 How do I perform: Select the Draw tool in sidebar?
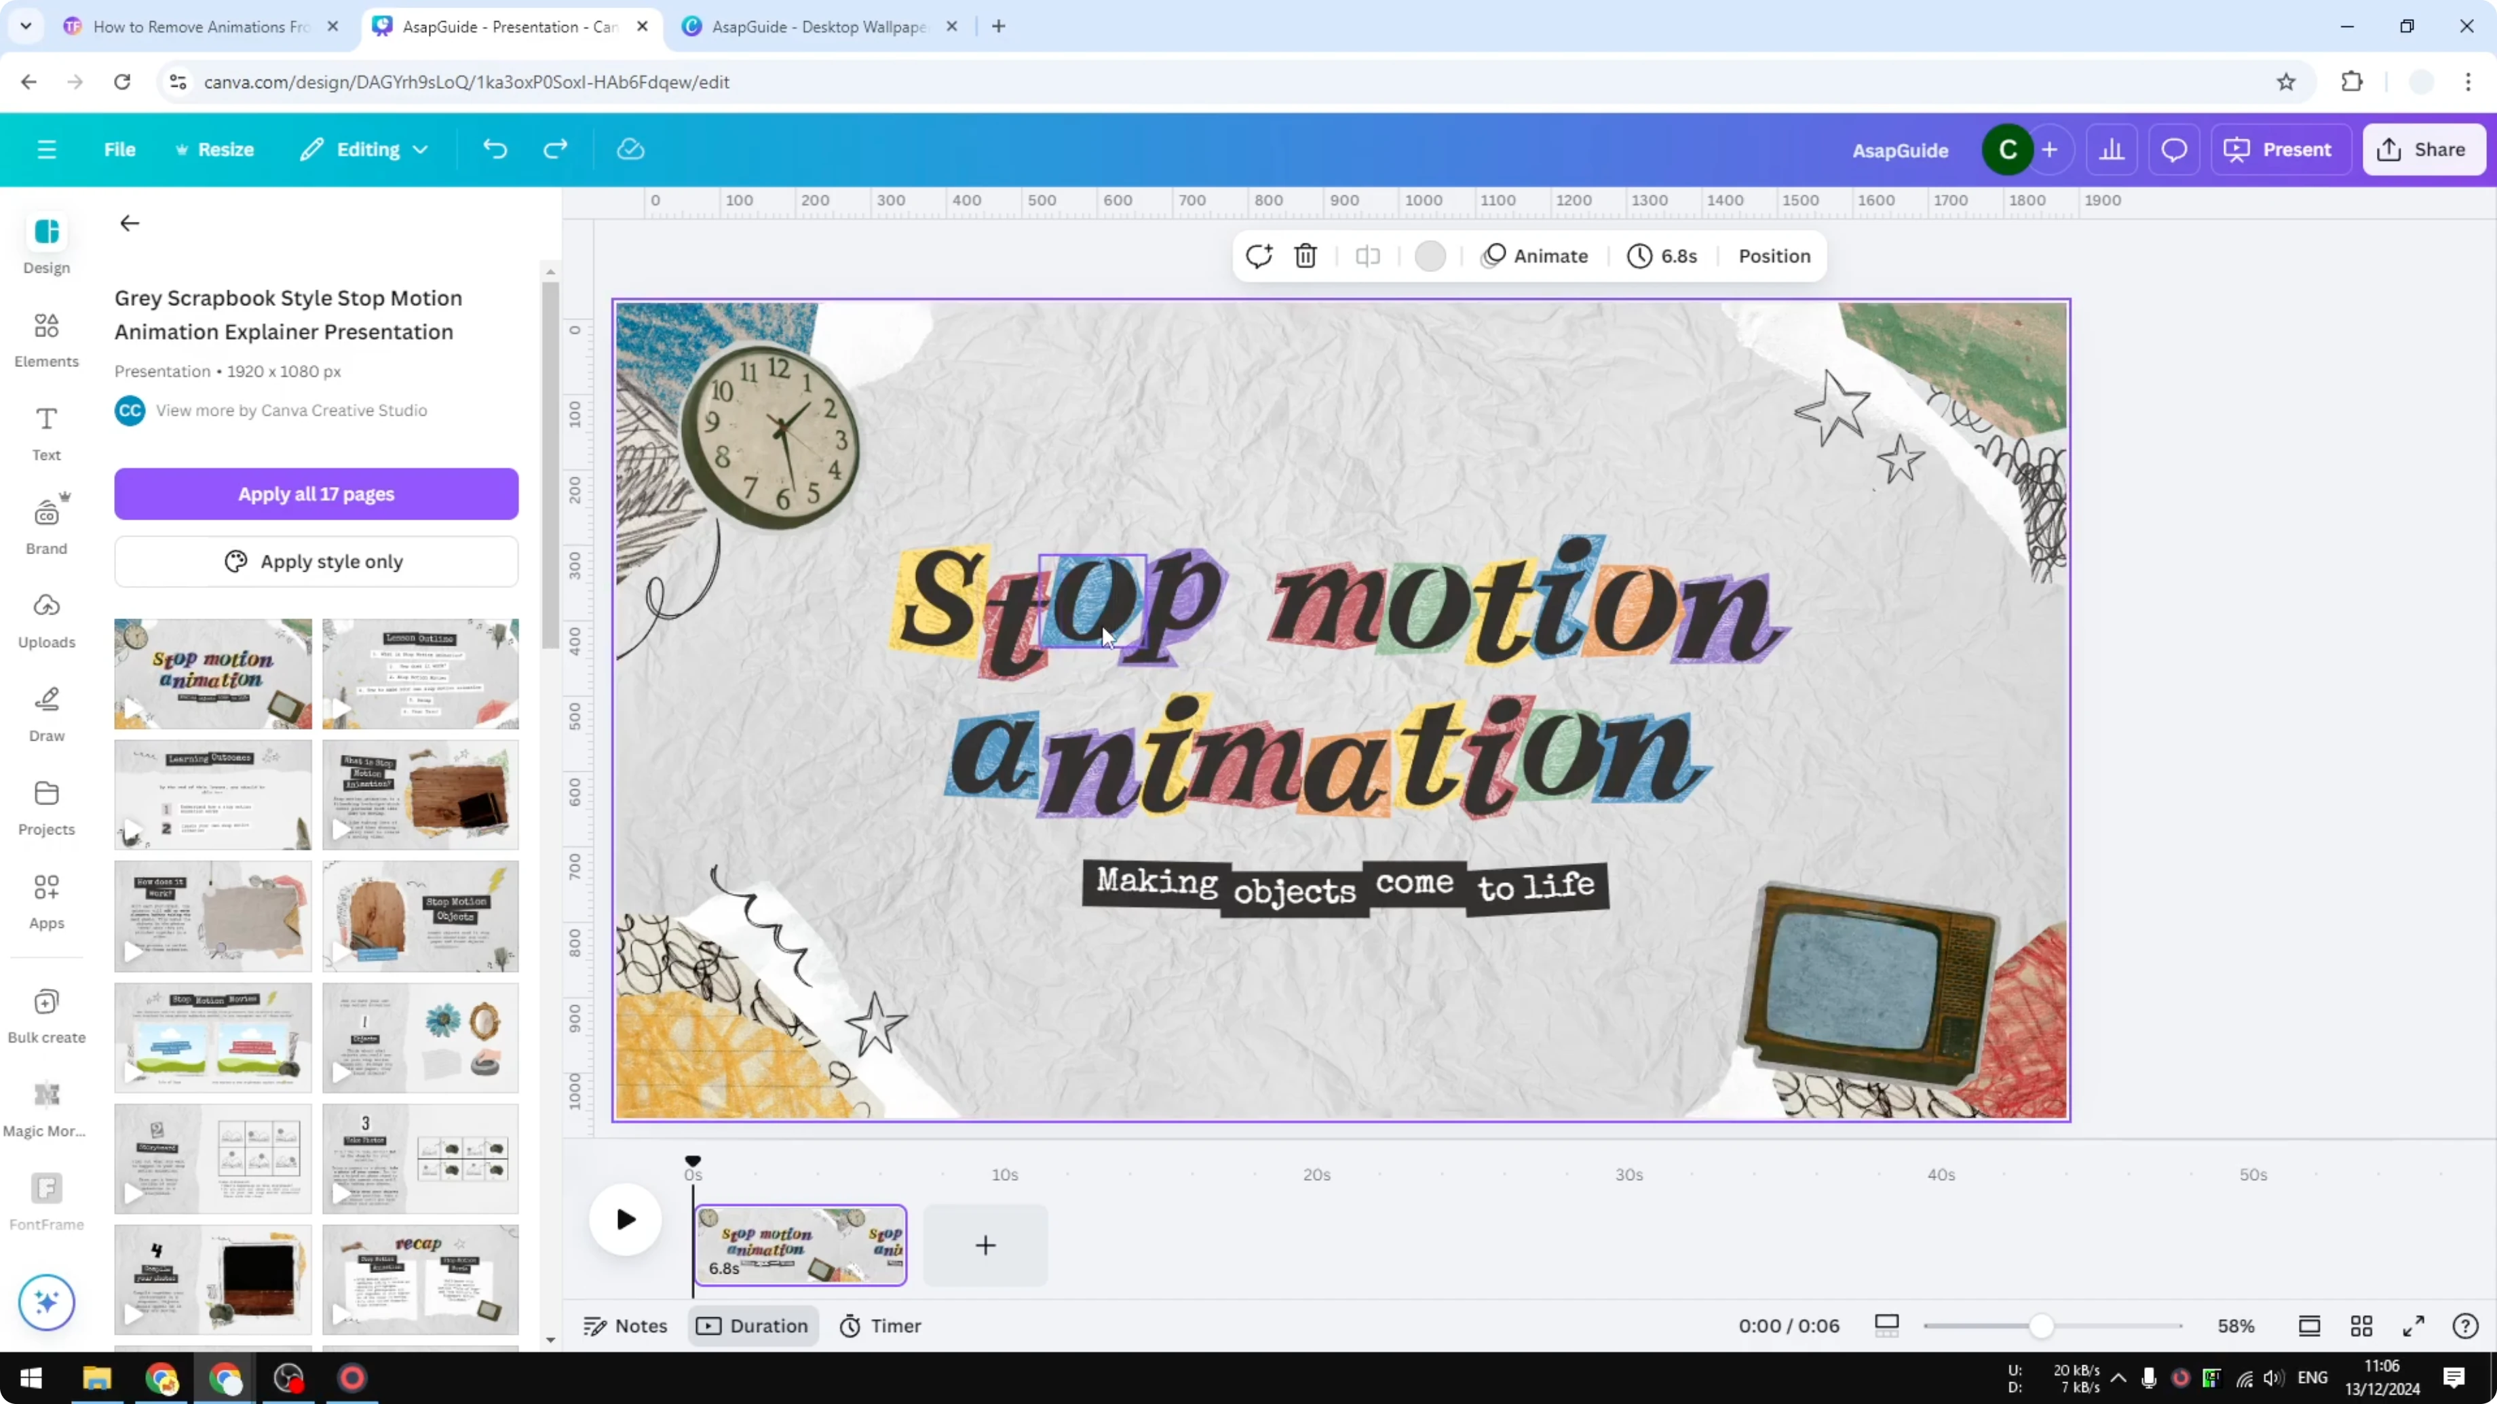(x=45, y=713)
